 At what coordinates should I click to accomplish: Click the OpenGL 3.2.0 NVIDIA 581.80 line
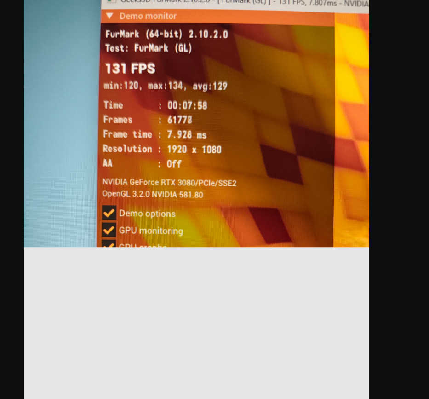[x=153, y=194]
